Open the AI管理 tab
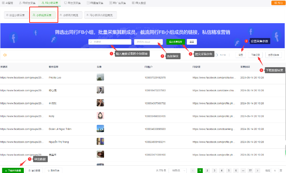The image size is (286, 173). pyautogui.click(x=8, y=3)
